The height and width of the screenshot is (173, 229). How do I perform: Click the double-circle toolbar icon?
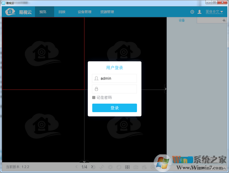click(x=110, y=167)
